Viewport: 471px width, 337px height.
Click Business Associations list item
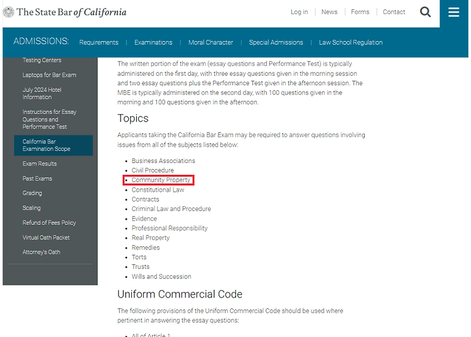[x=163, y=161]
